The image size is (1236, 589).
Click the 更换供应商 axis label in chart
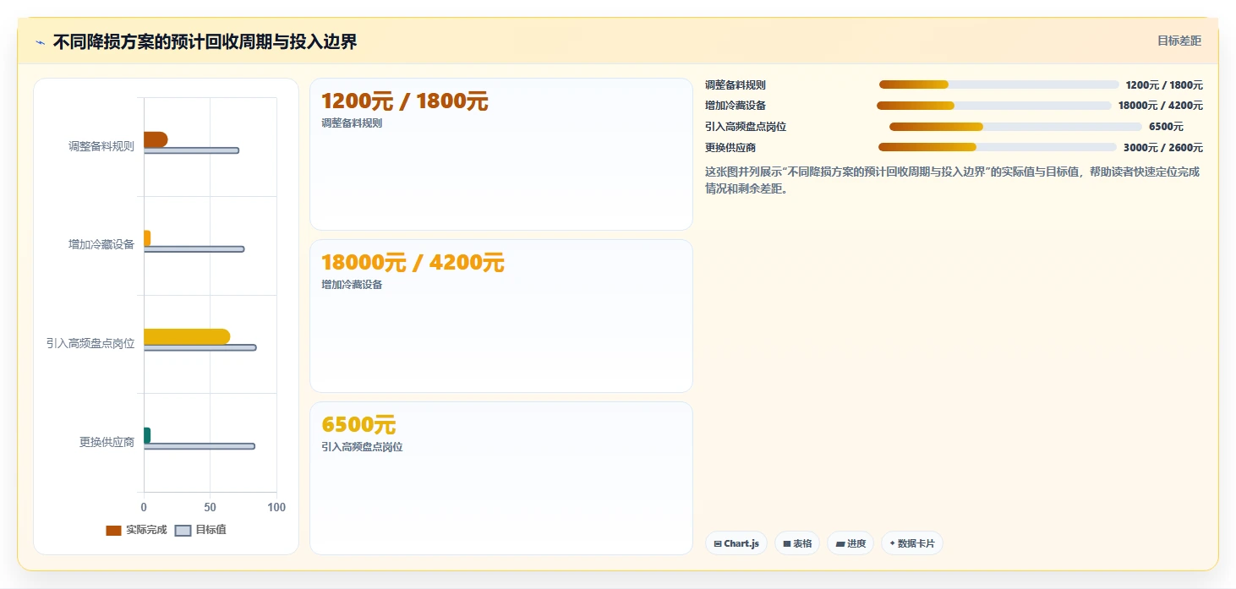(107, 441)
